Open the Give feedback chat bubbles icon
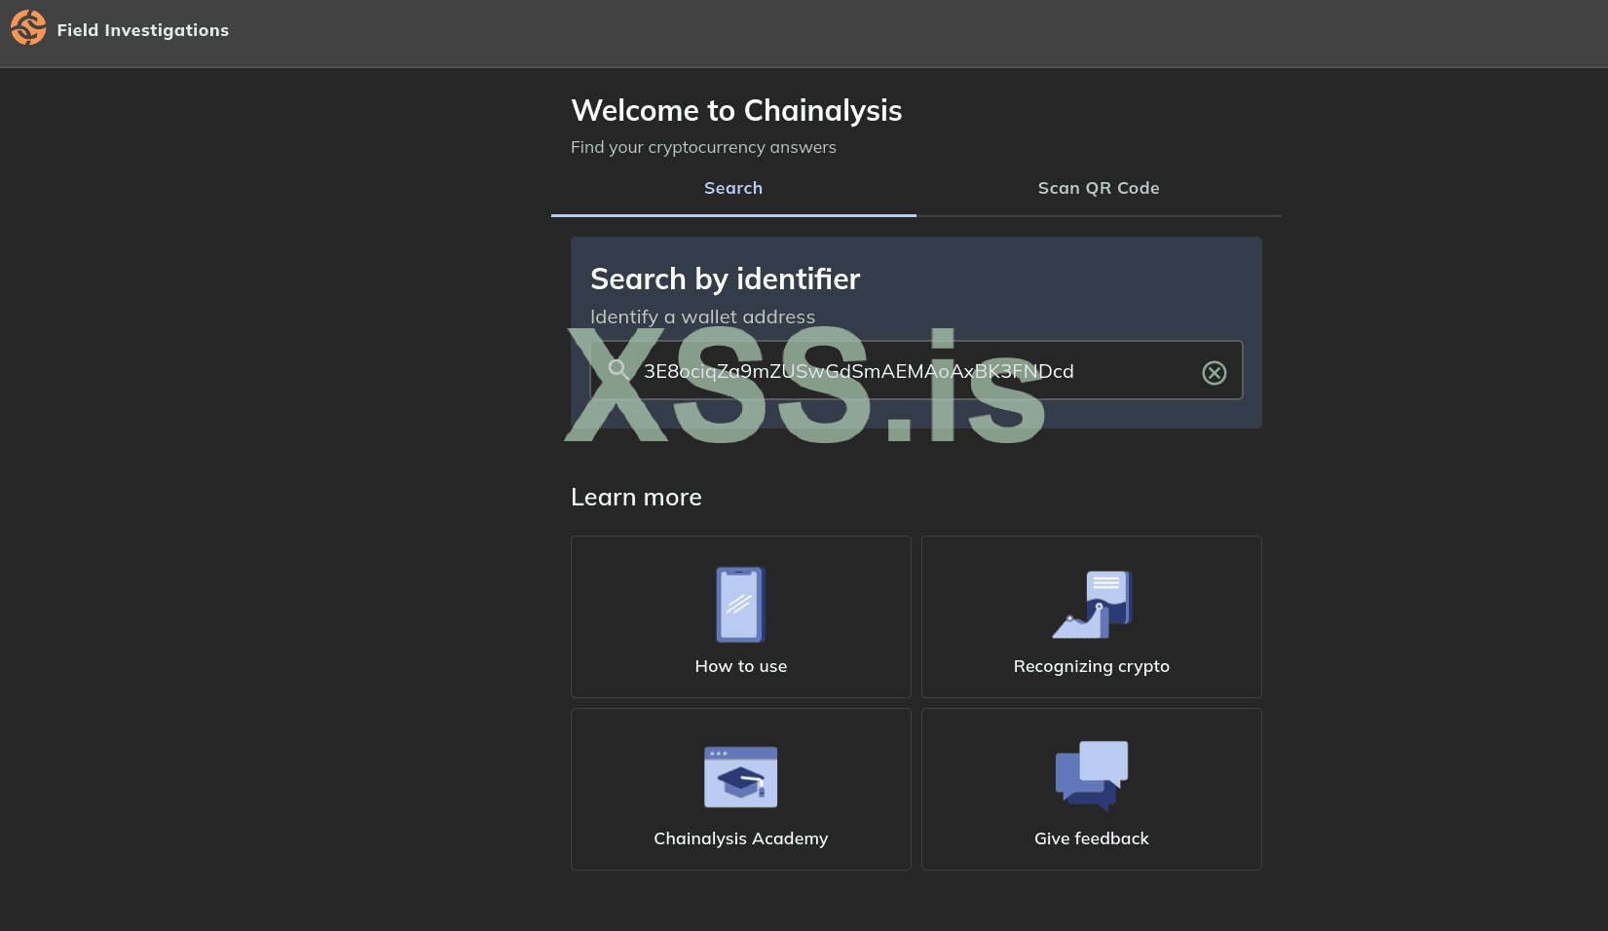This screenshot has width=1608, height=931. (x=1092, y=776)
